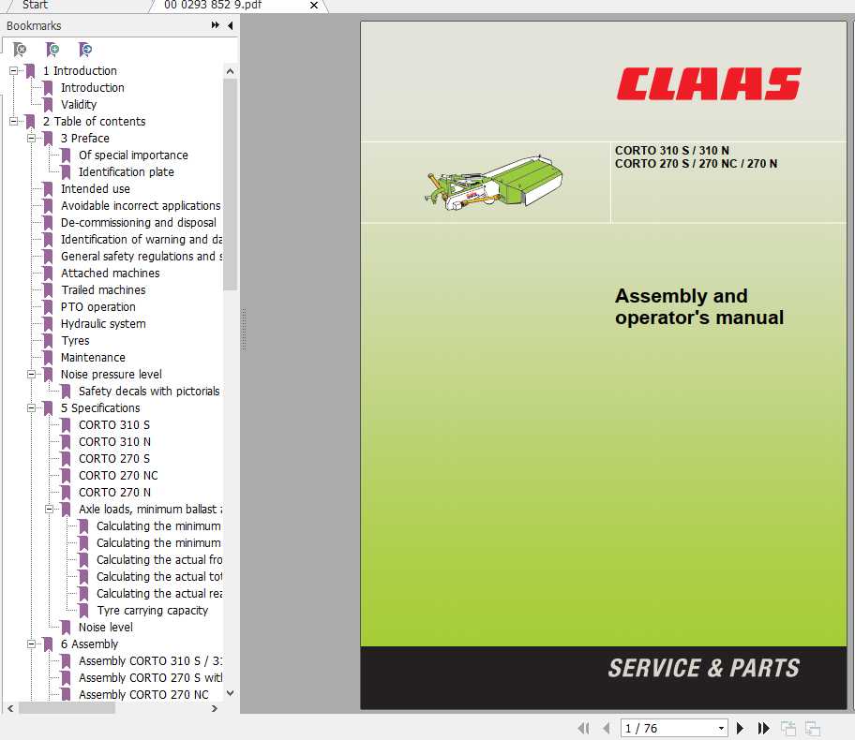Switch to the Start tab
This screenshot has height=740, width=855.
pos(35,5)
